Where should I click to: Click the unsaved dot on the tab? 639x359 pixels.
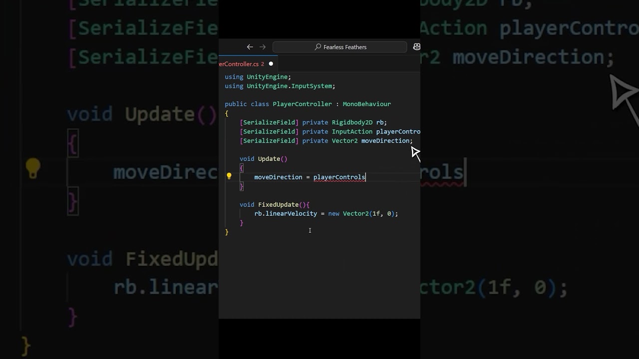point(271,64)
